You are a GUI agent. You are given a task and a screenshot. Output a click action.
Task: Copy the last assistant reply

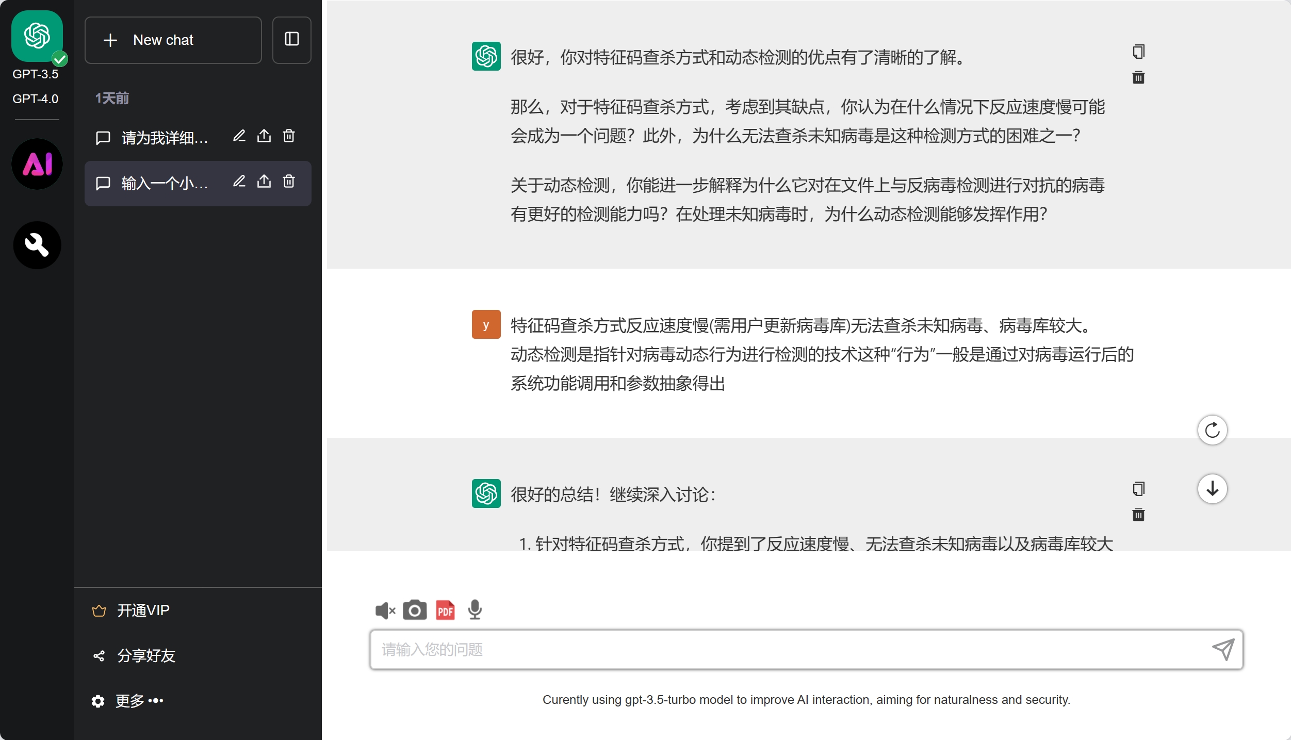[x=1138, y=489]
